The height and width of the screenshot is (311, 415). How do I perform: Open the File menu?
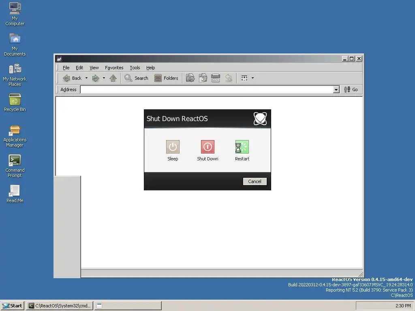coord(66,68)
